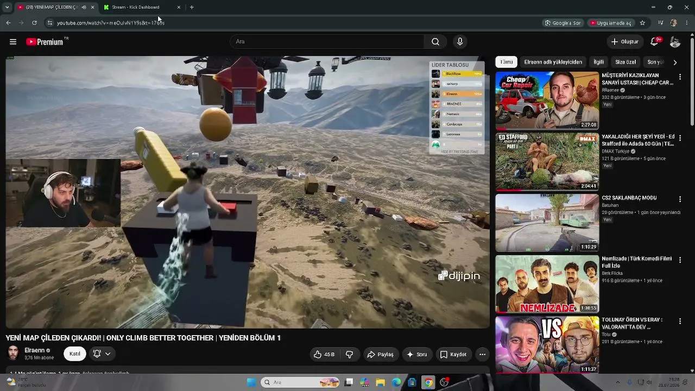695x391 pixels.
Task: Select the Elraenn adlı yükleyiciden chip
Action: pos(553,62)
